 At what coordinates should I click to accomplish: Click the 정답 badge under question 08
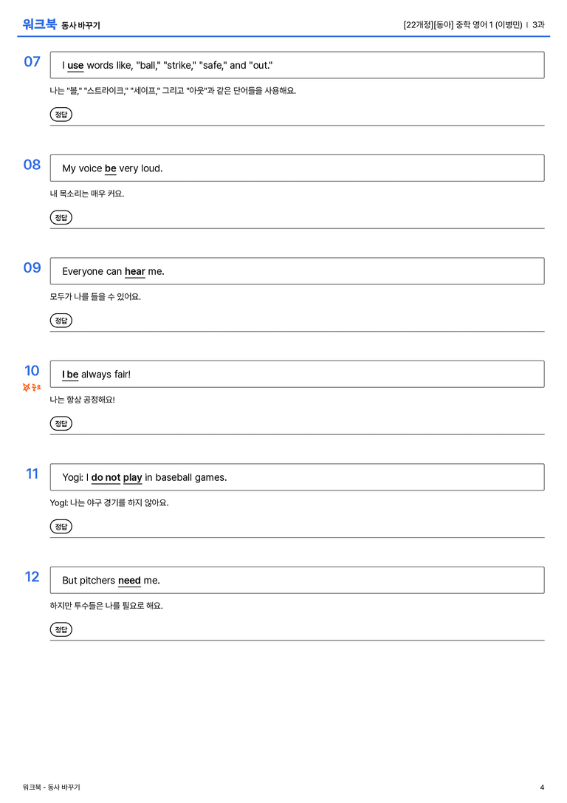(x=61, y=217)
